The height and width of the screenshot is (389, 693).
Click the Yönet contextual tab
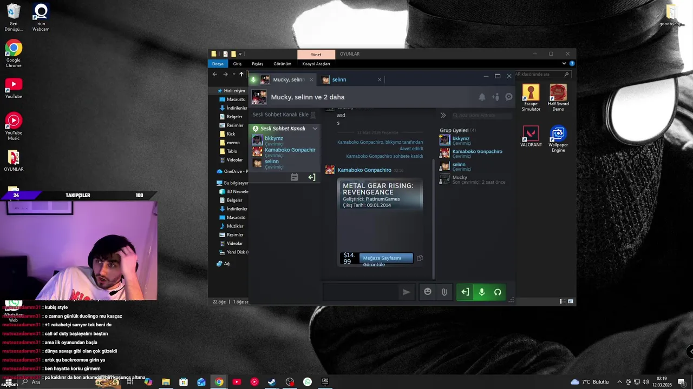tap(316, 55)
